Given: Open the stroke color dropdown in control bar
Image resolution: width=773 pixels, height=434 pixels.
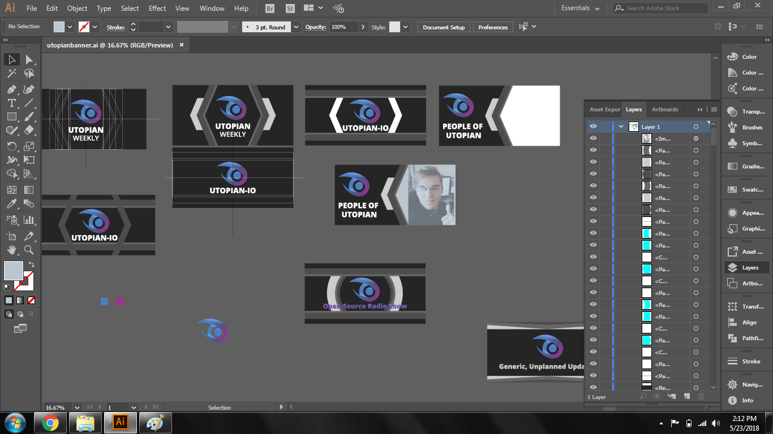Looking at the screenshot, I should pyautogui.click(x=95, y=27).
